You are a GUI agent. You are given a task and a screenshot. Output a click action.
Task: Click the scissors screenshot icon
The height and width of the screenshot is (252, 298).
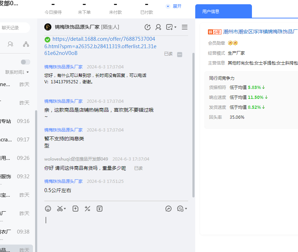coord(60,209)
